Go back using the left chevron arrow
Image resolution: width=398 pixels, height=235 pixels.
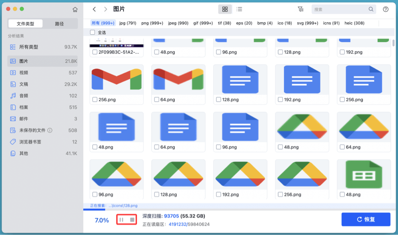point(95,9)
